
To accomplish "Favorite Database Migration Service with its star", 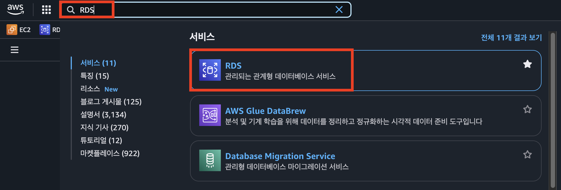I will [527, 154].
